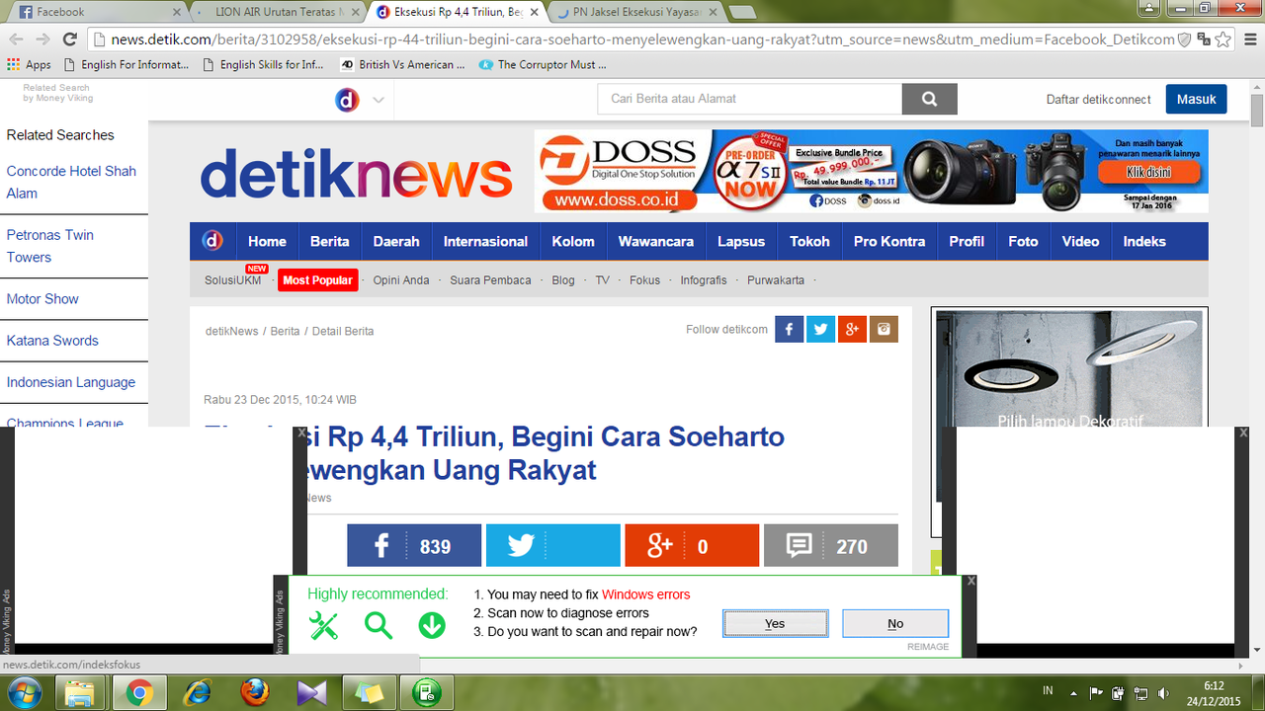Switch to the LION AIR tab

coord(277,12)
